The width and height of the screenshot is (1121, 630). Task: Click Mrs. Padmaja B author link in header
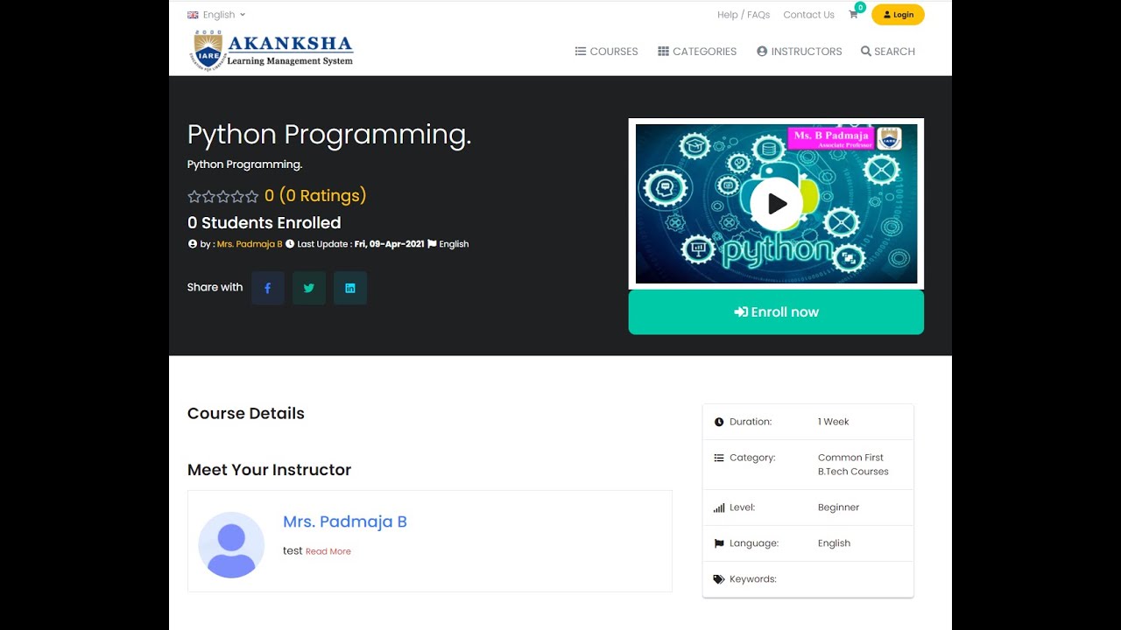coord(250,244)
